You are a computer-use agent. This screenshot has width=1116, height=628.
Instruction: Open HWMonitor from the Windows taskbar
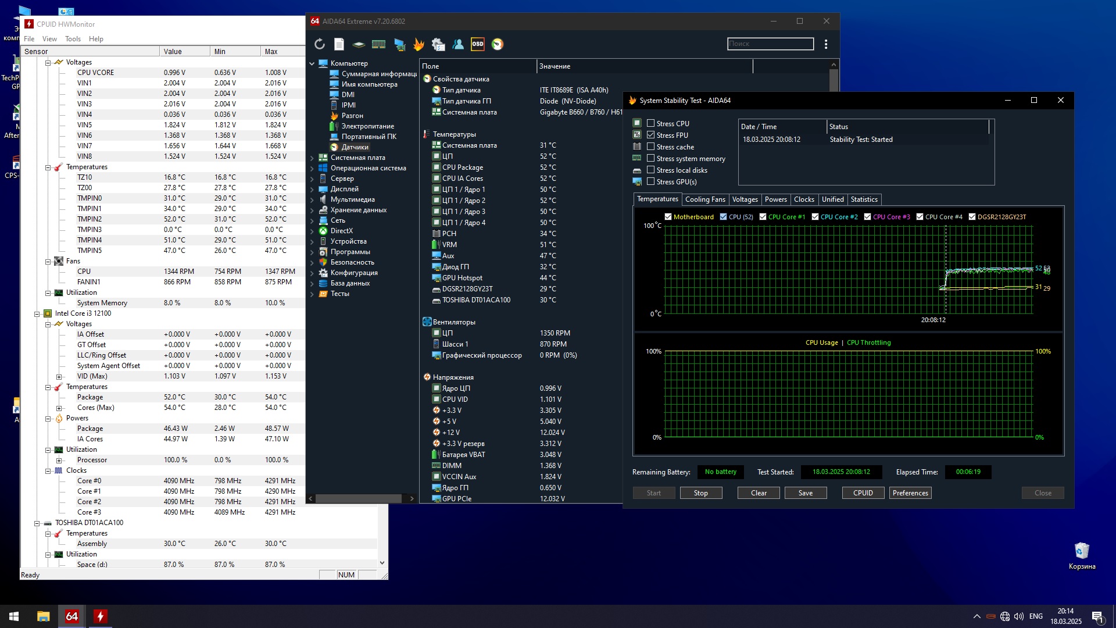(x=100, y=616)
